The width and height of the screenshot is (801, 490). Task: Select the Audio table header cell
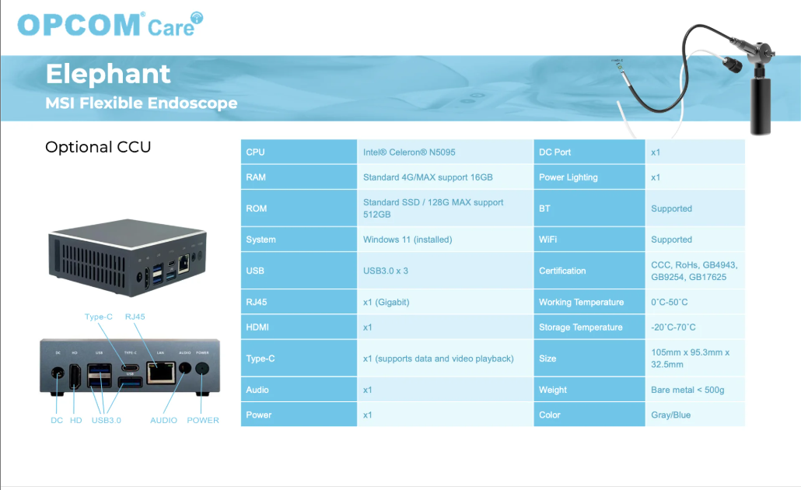pos(299,390)
